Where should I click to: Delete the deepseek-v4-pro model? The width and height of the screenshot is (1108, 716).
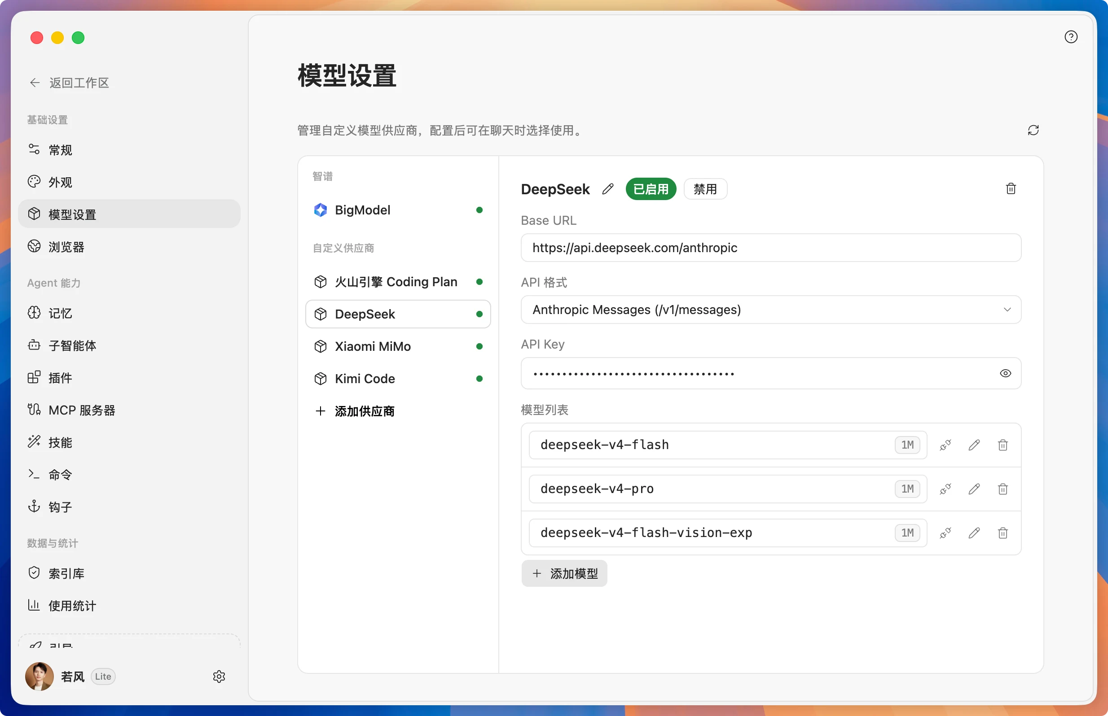1002,489
